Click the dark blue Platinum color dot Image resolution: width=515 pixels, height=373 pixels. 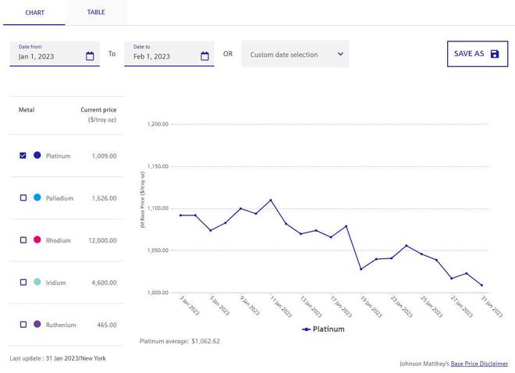[x=37, y=156]
